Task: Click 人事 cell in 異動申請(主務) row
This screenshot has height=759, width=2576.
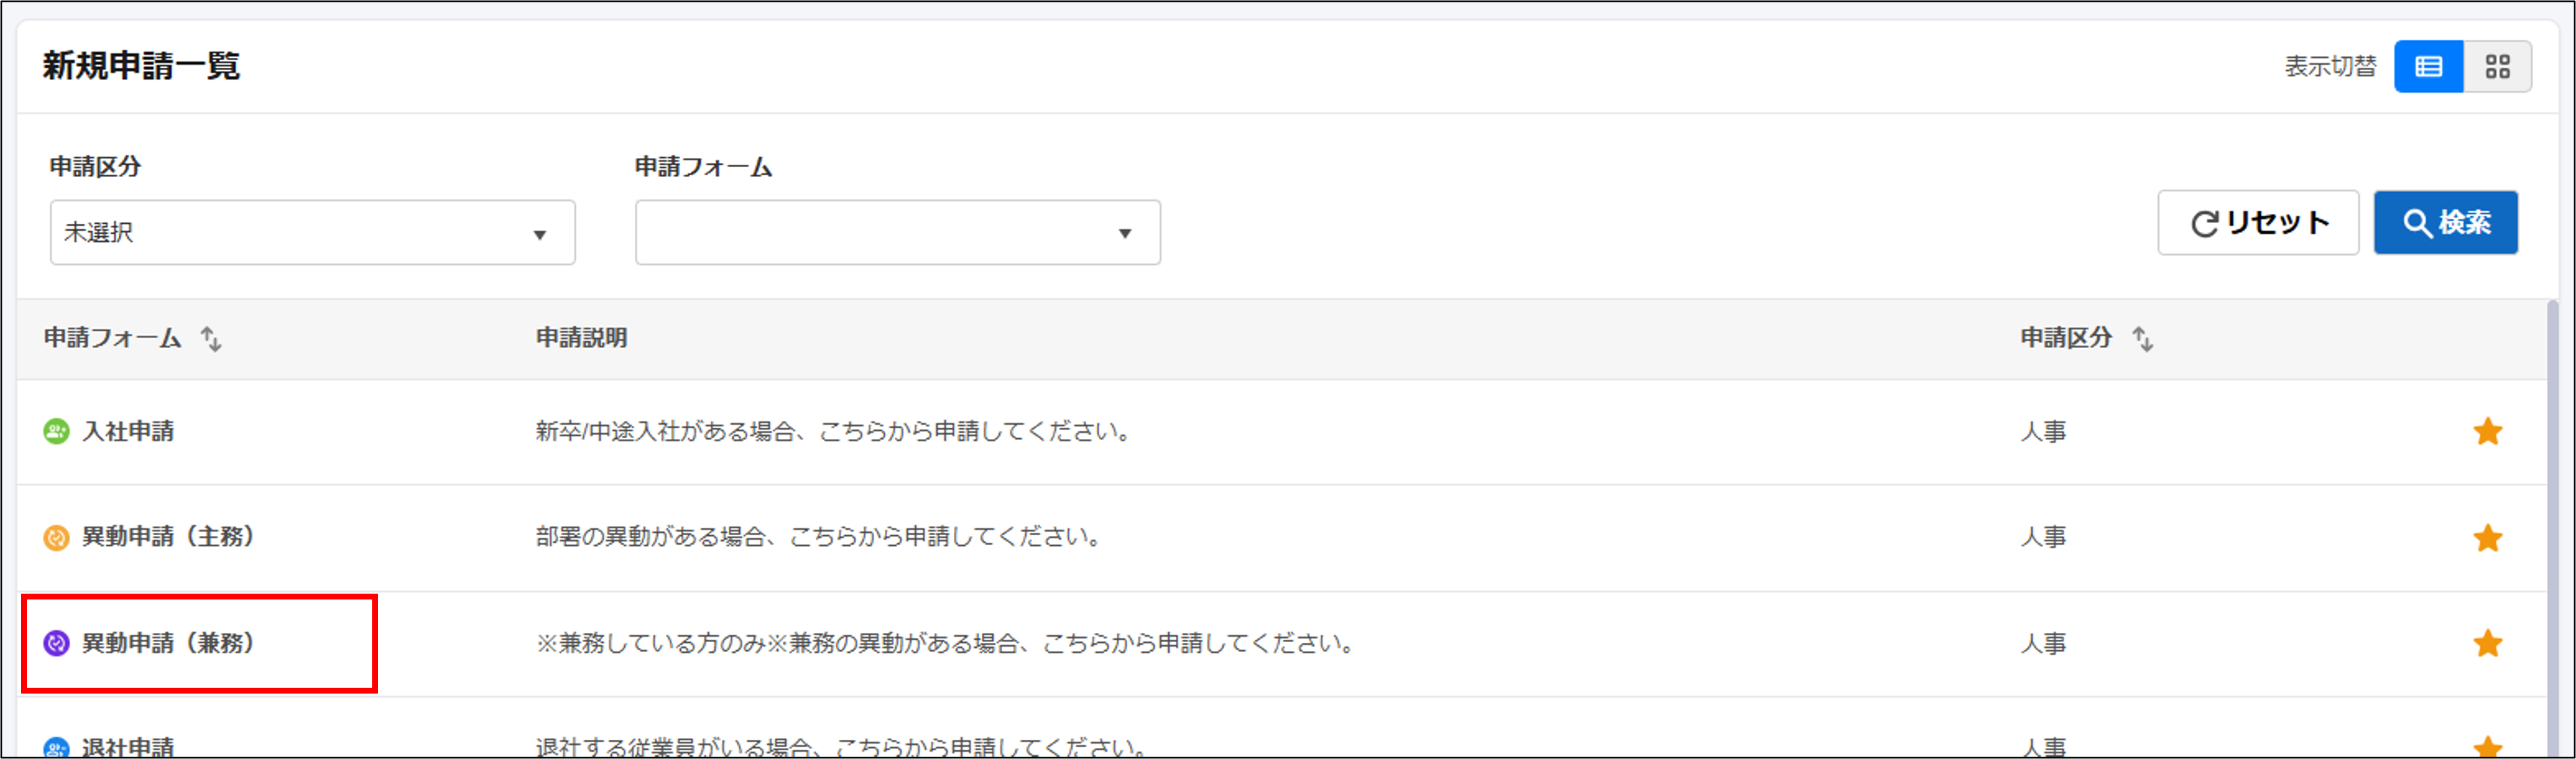Action: pyautogui.click(x=2043, y=537)
